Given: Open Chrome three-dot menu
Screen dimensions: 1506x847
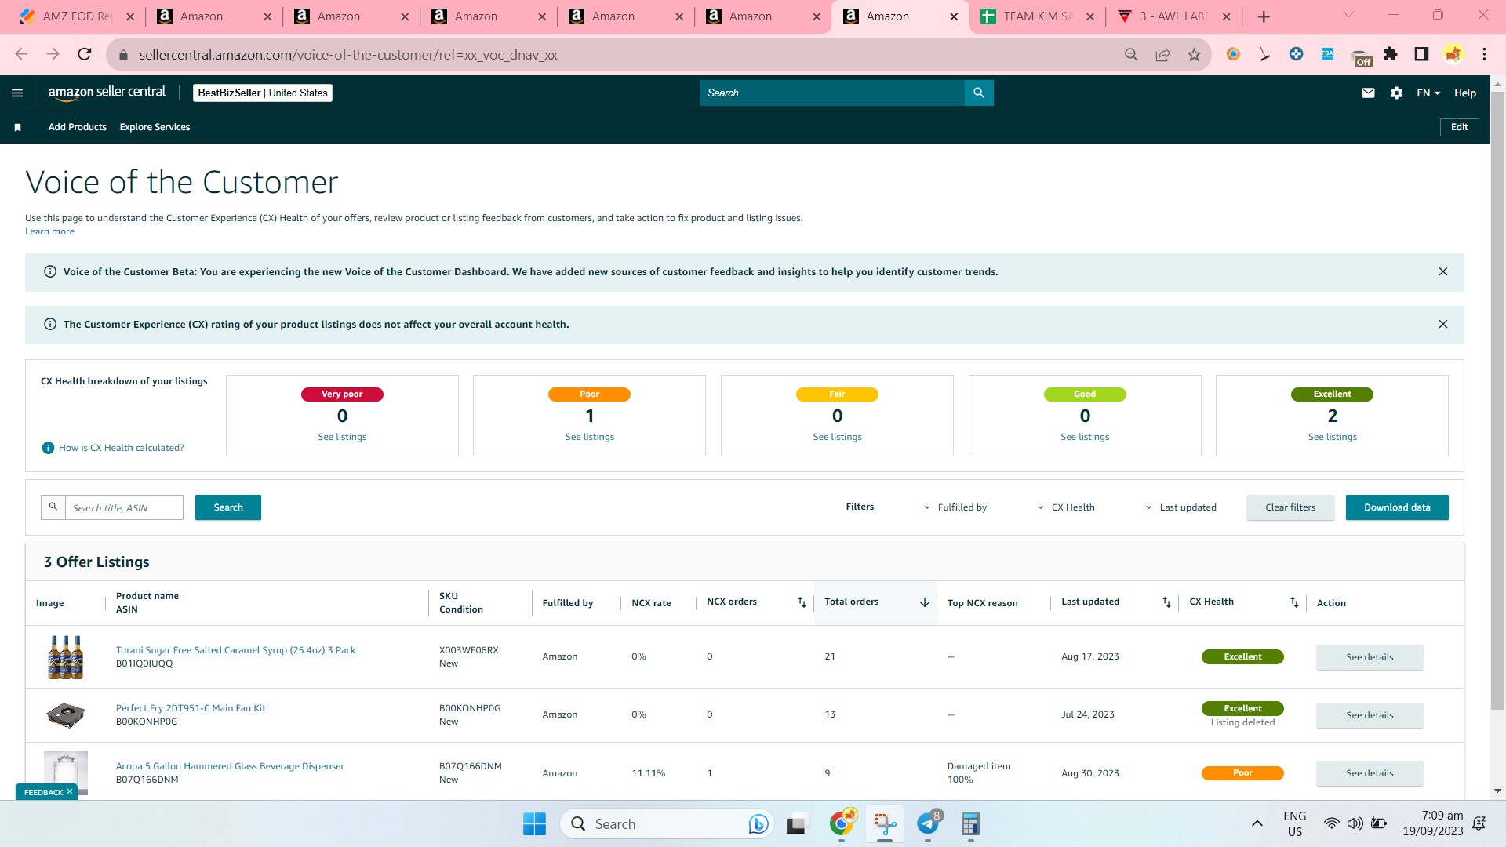Looking at the screenshot, I should coord(1484,54).
